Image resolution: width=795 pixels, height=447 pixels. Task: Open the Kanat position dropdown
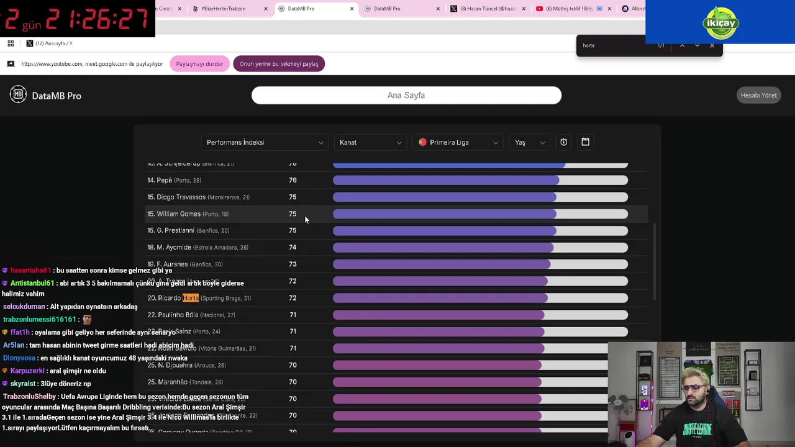coord(371,142)
